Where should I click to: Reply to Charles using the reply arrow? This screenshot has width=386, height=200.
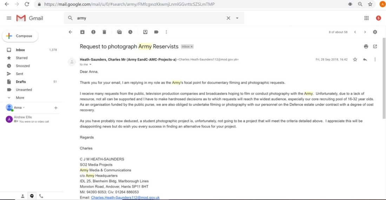[365, 59]
